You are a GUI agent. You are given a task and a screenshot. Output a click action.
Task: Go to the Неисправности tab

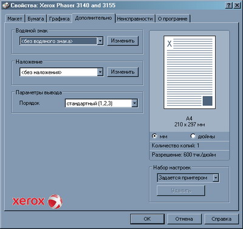(135, 19)
